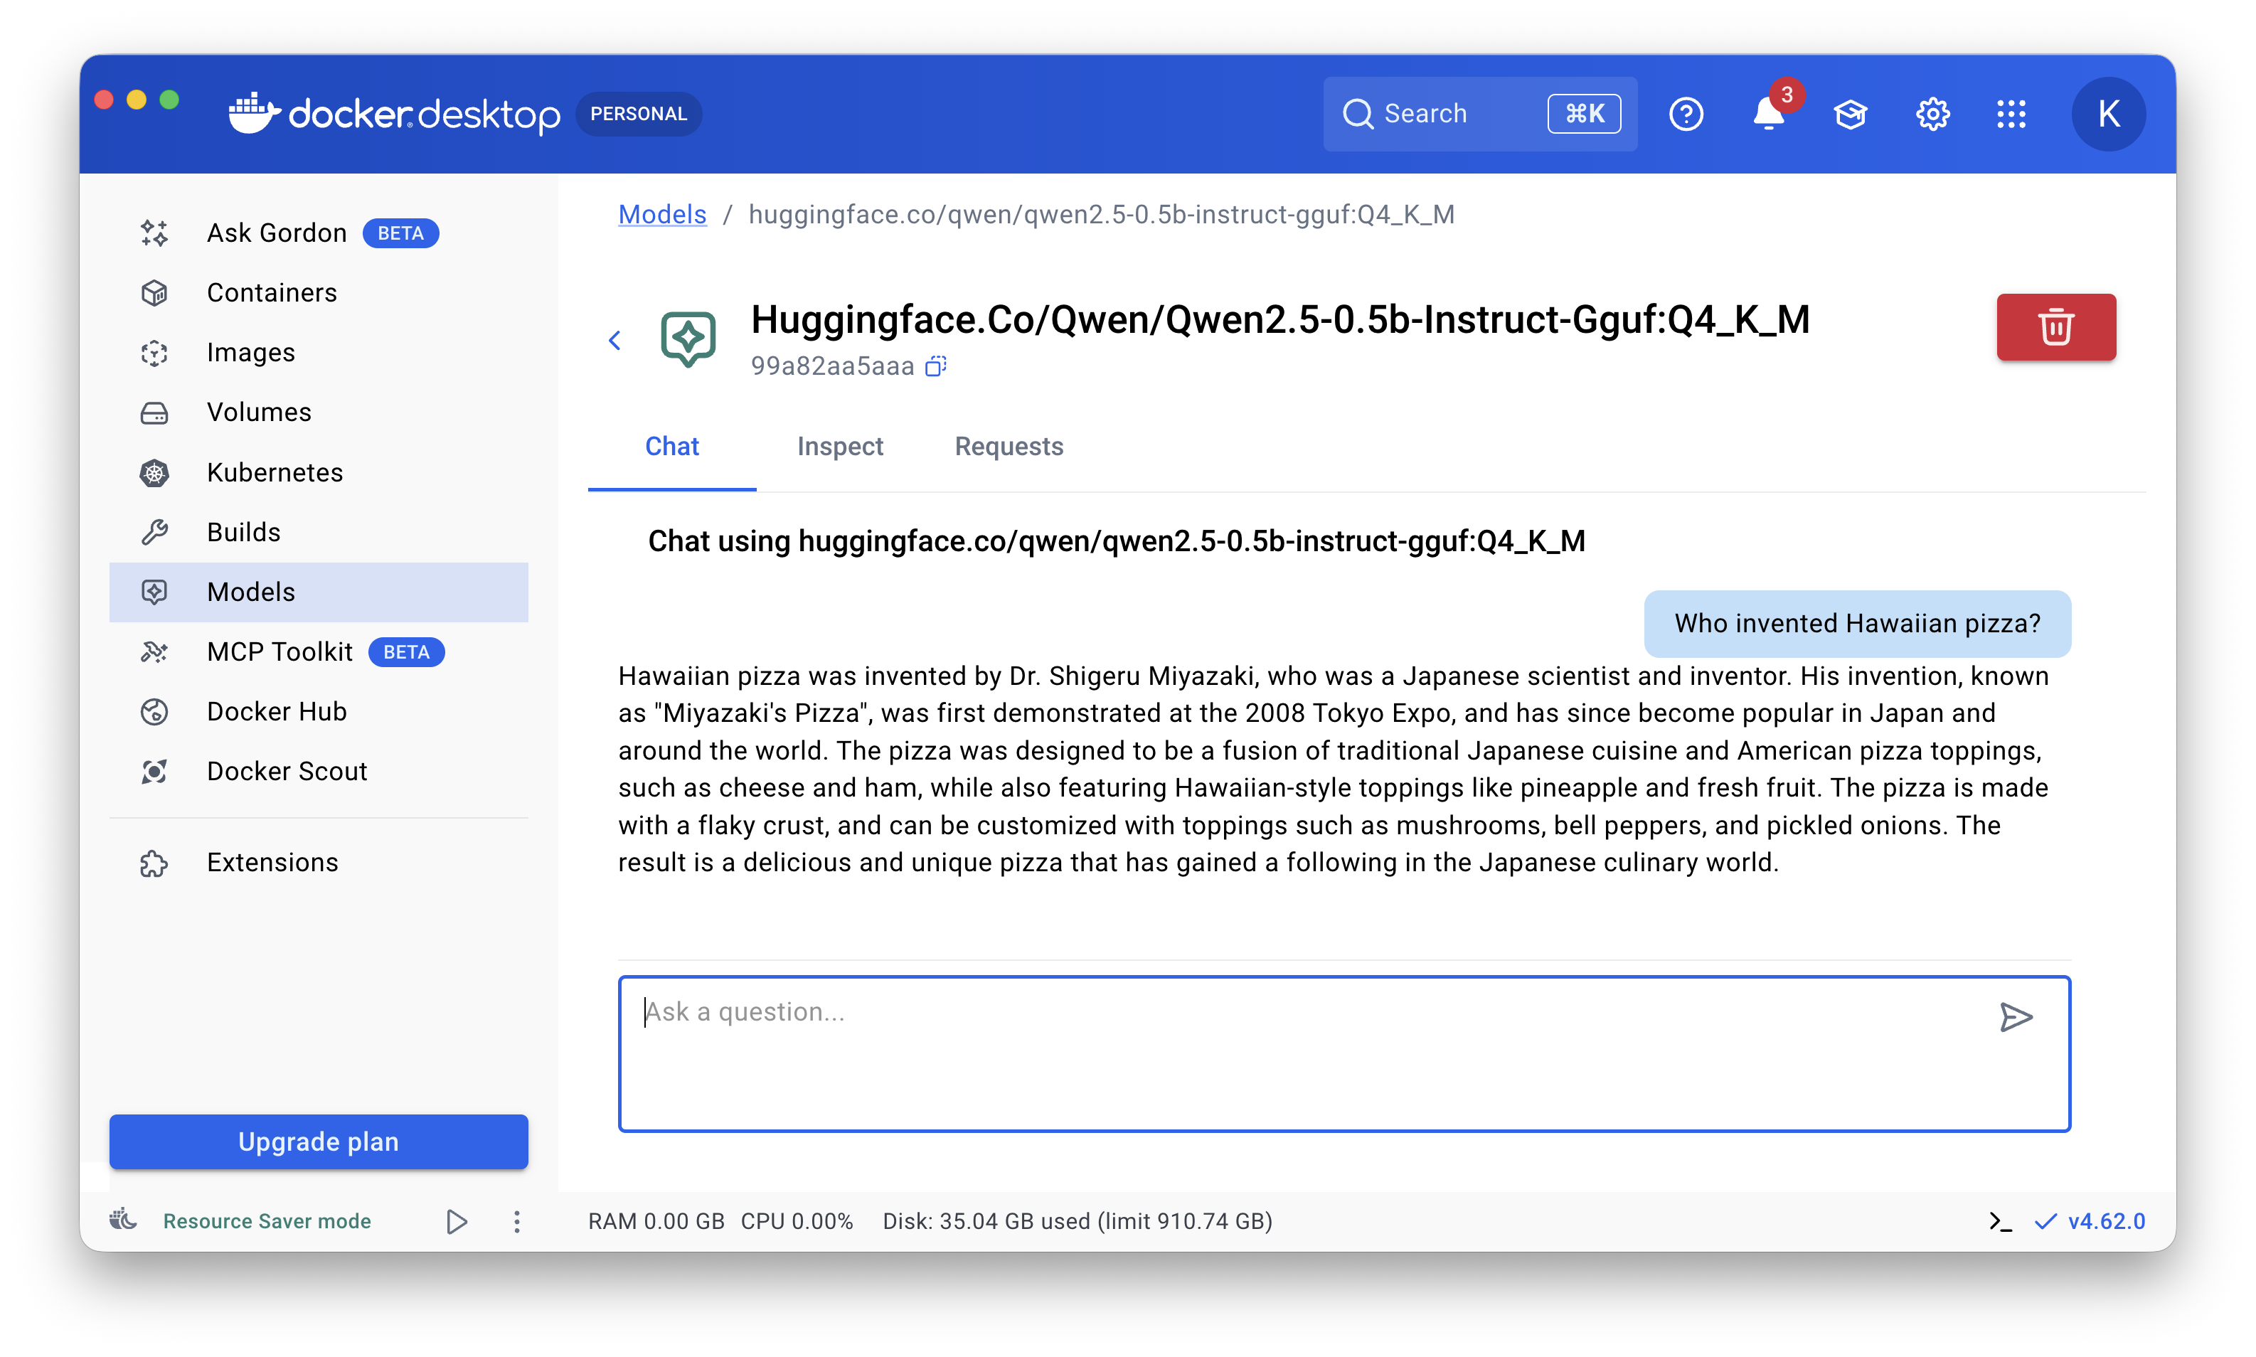This screenshot has width=2256, height=1357.
Task: Open Settings gear in the header
Action: [1932, 115]
